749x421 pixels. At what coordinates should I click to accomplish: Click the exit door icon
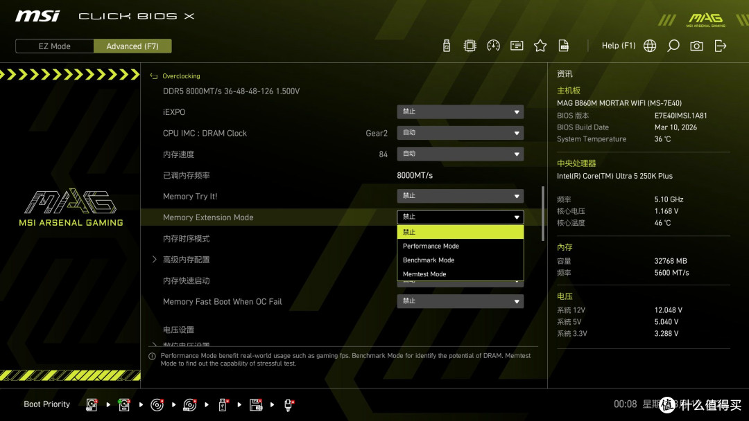pyautogui.click(x=721, y=46)
